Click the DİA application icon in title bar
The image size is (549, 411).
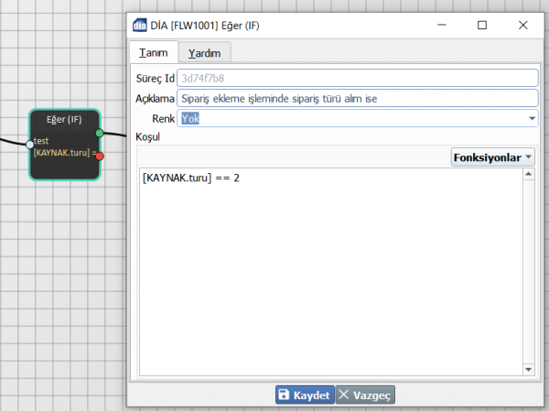(139, 26)
